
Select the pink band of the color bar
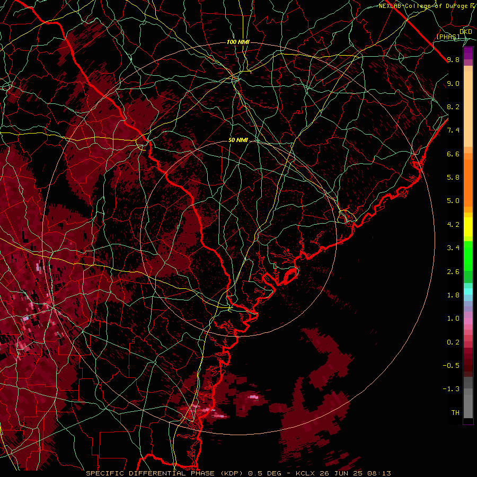468,321
